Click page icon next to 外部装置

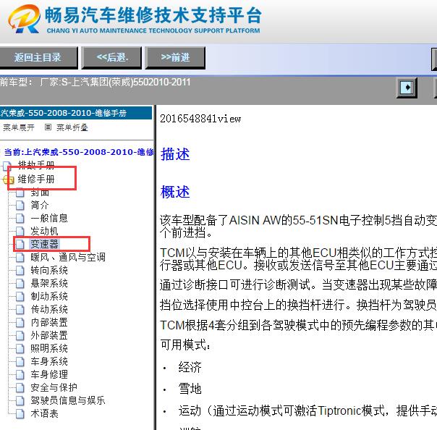20,335
